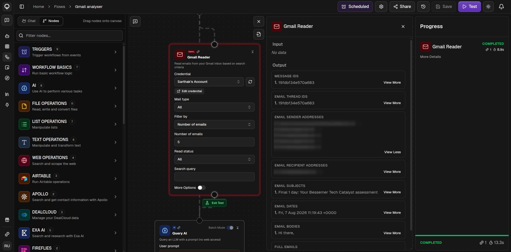Image resolution: width=511 pixels, height=252 pixels.
Task: Open the Filter by dropdown
Action: [214, 125]
